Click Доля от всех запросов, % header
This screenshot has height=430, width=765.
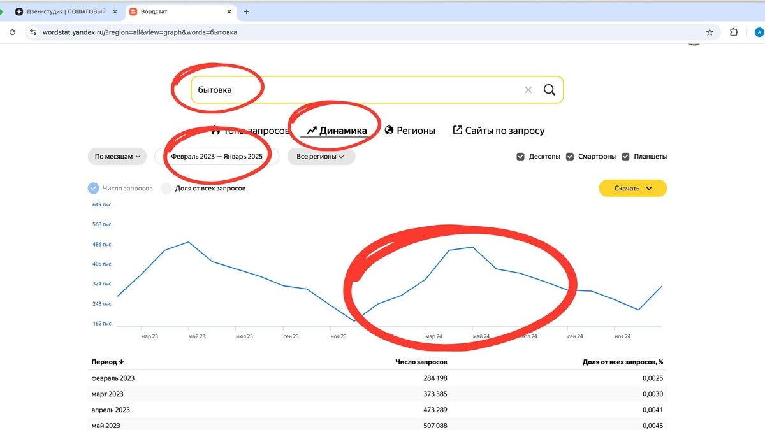pos(623,362)
